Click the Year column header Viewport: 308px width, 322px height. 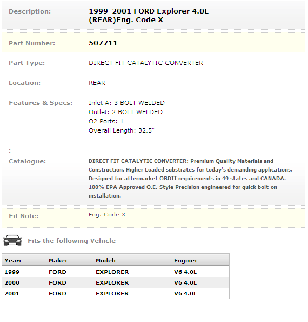point(13,261)
